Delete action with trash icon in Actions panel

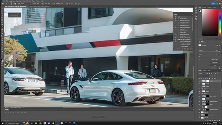pyautogui.click(x=190, y=49)
